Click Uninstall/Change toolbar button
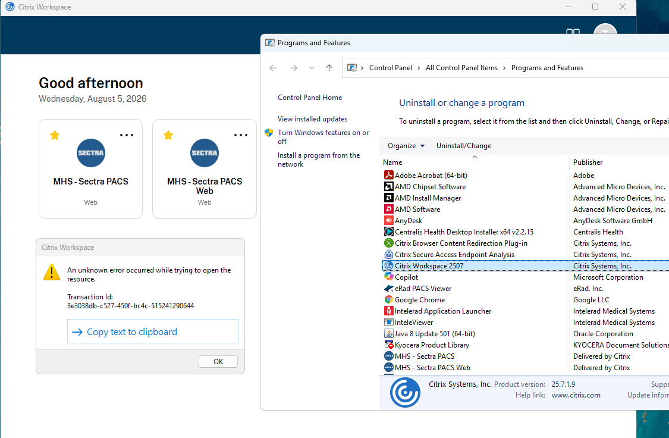Image resolution: width=669 pixels, height=438 pixels. click(x=464, y=146)
